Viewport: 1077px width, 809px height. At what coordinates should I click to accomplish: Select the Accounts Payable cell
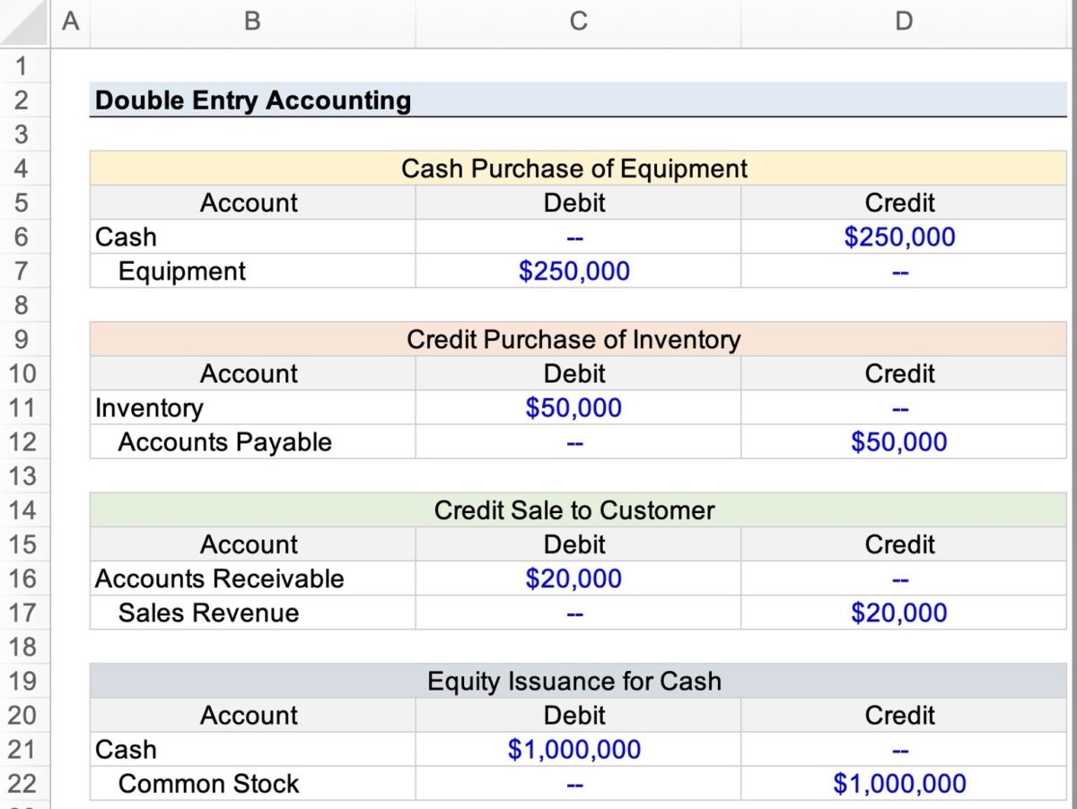click(x=252, y=442)
